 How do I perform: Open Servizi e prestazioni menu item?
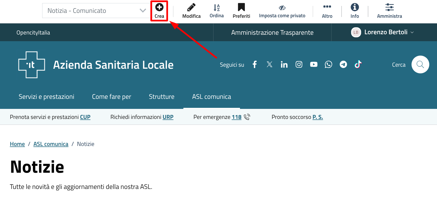46,97
